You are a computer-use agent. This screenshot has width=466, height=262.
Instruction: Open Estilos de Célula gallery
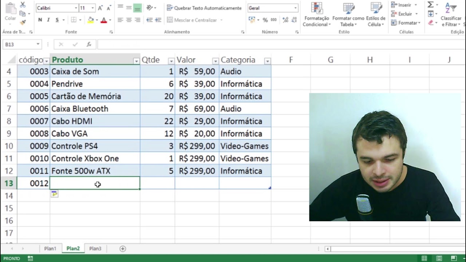coord(376,15)
